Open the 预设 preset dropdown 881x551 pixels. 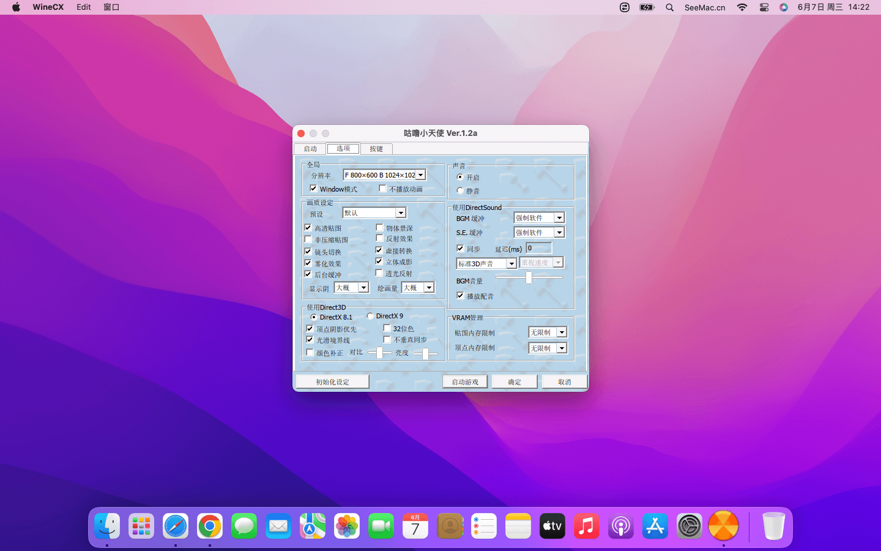pos(401,213)
